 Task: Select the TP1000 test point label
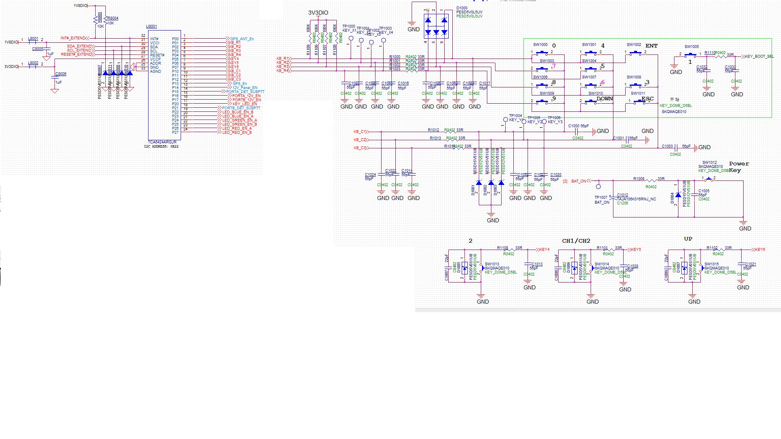click(x=349, y=26)
